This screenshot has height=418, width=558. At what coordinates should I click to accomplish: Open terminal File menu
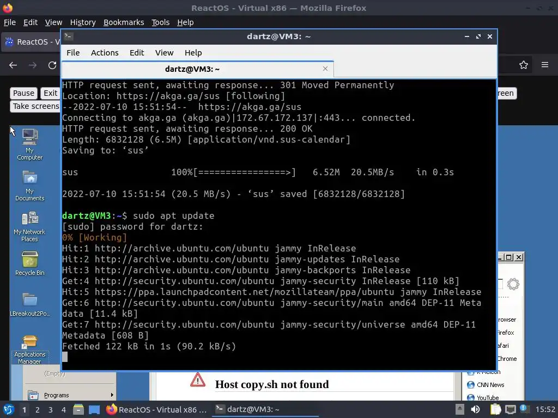(73, 53)
